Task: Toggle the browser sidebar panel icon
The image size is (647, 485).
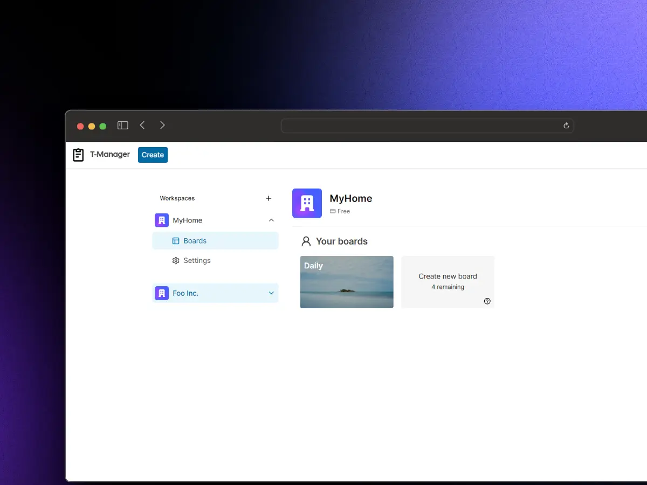Action: click(122, 125)
